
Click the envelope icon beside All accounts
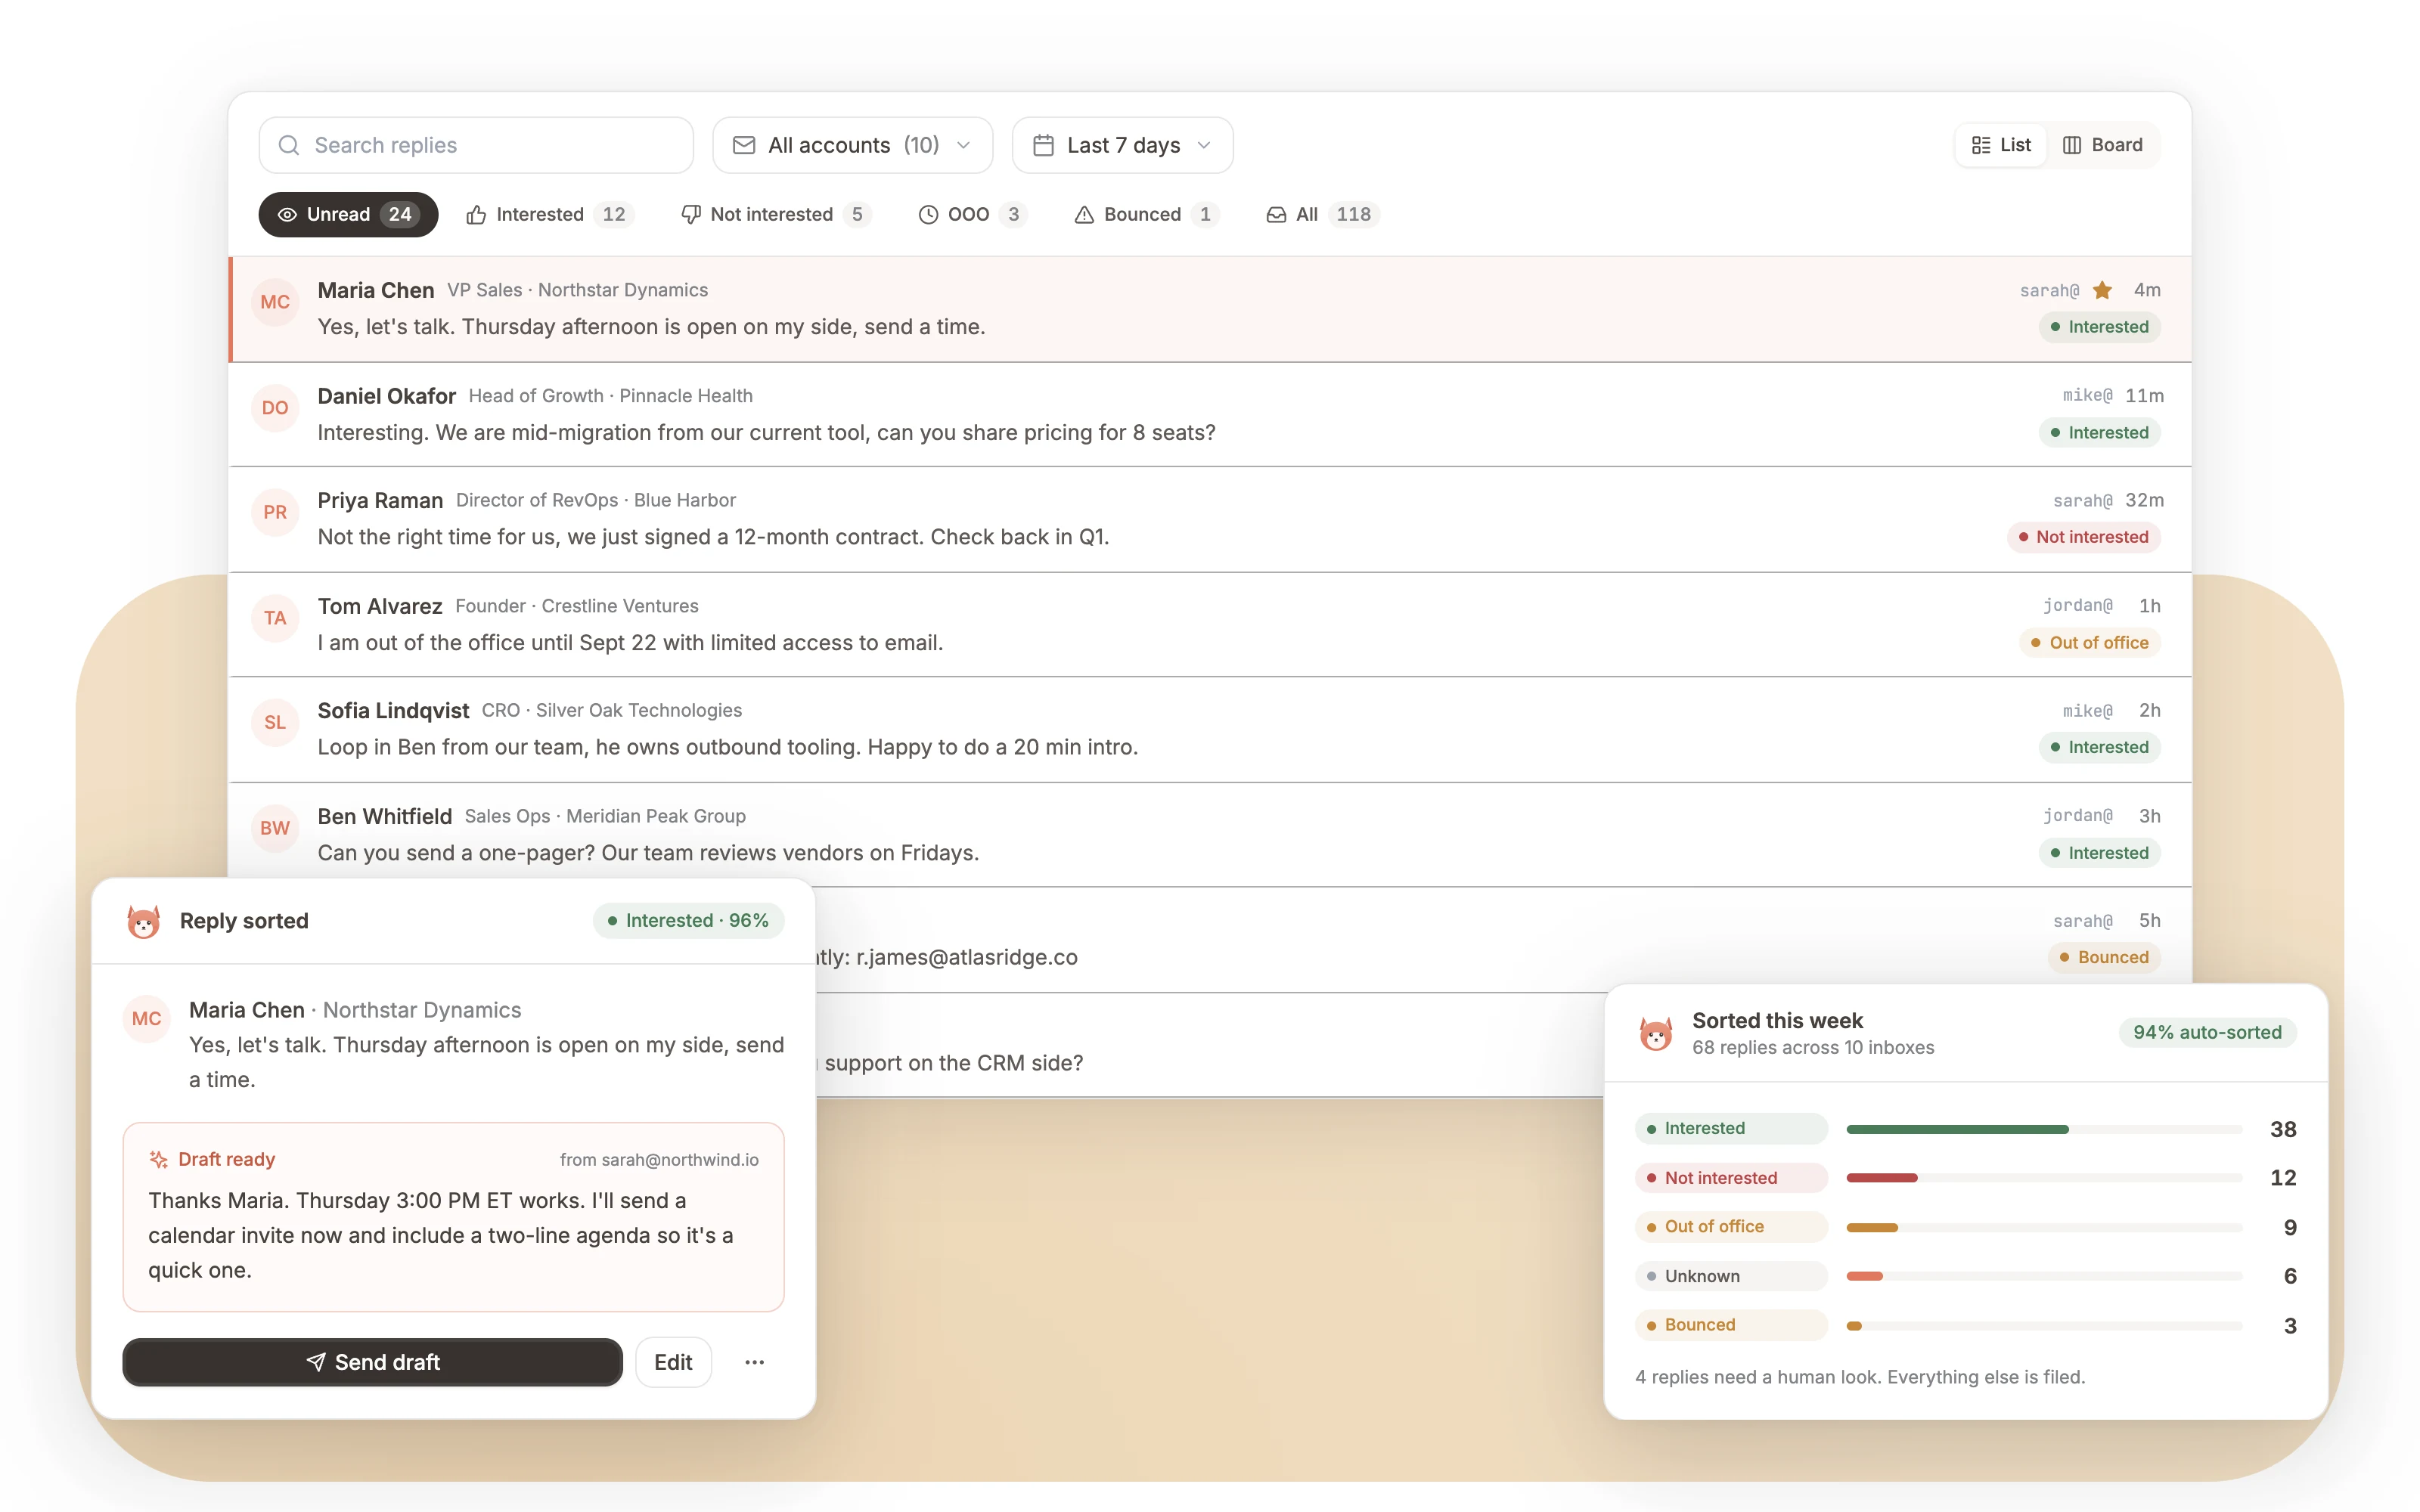click(x=743, y=145)
